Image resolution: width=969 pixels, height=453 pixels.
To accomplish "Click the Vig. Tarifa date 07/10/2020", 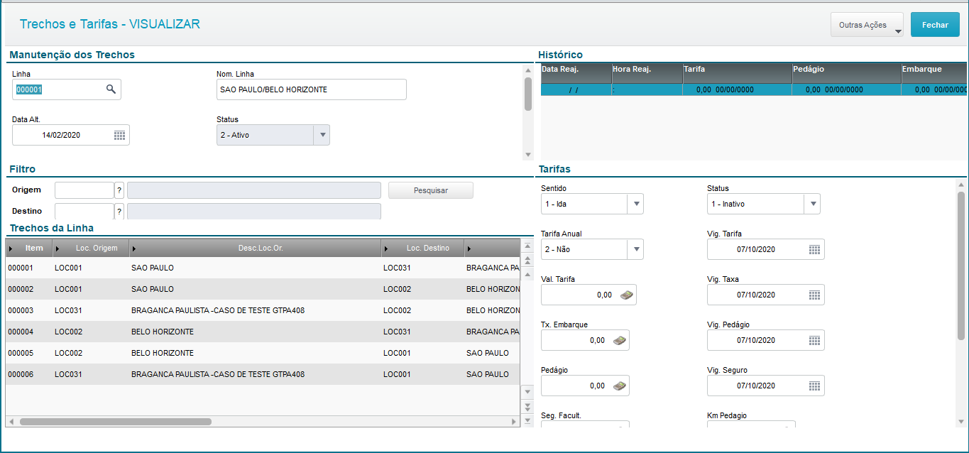I will click(x=755, y=249).
